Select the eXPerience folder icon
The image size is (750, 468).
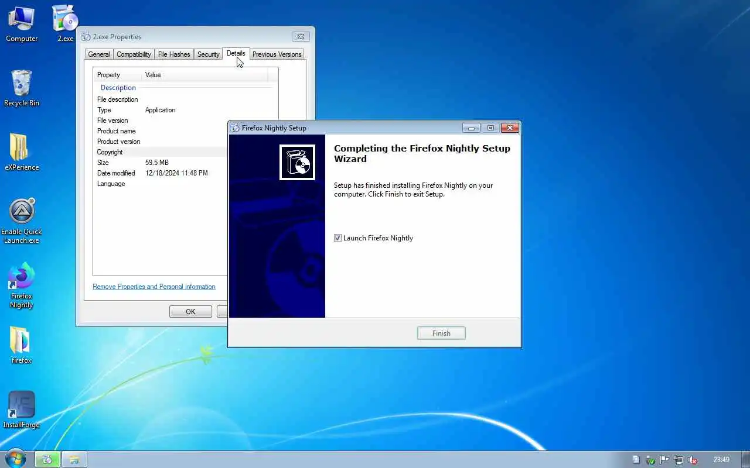pos(22,153)
